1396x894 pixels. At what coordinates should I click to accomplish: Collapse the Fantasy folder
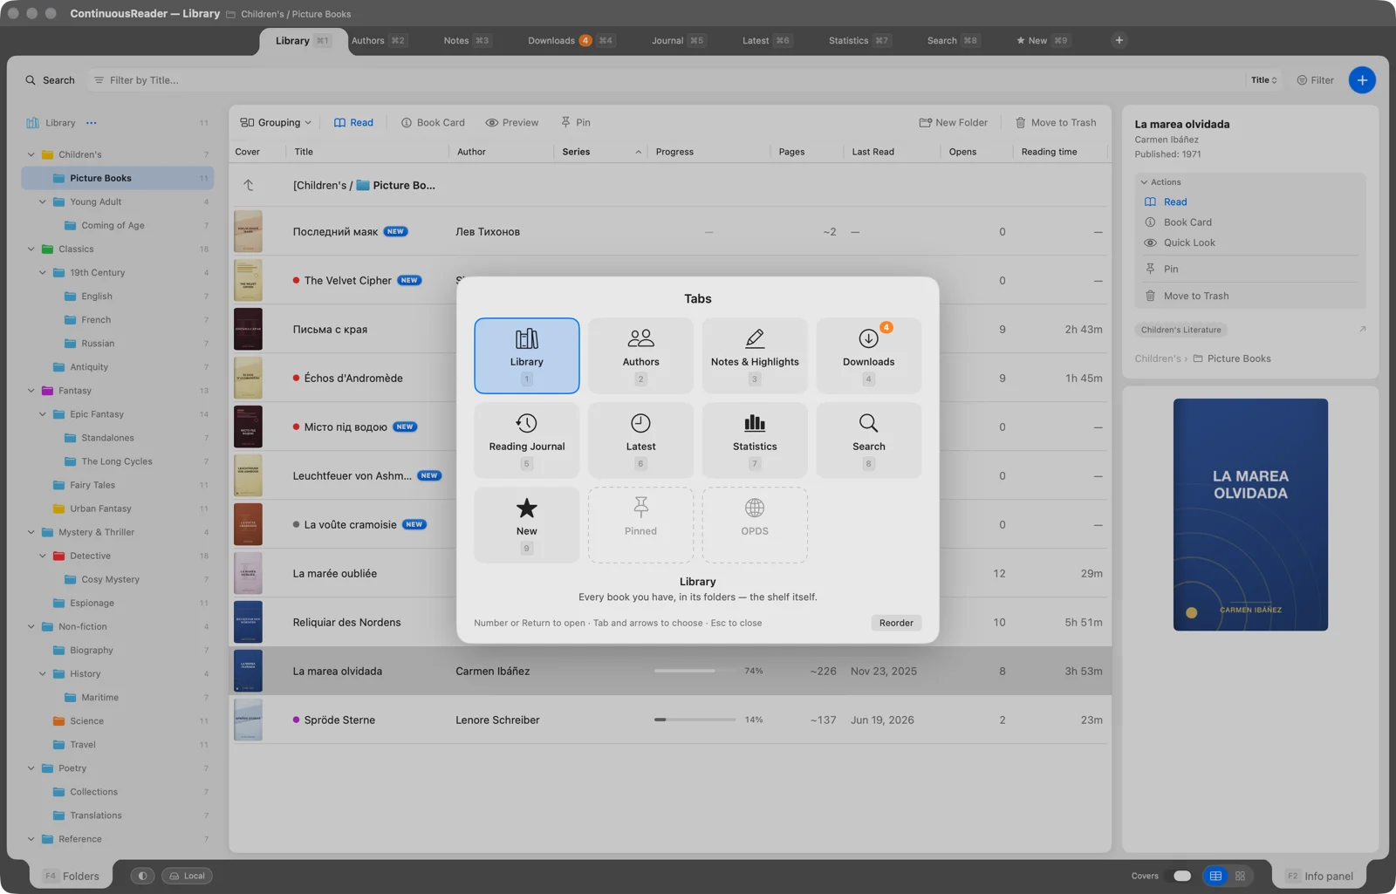31,391
